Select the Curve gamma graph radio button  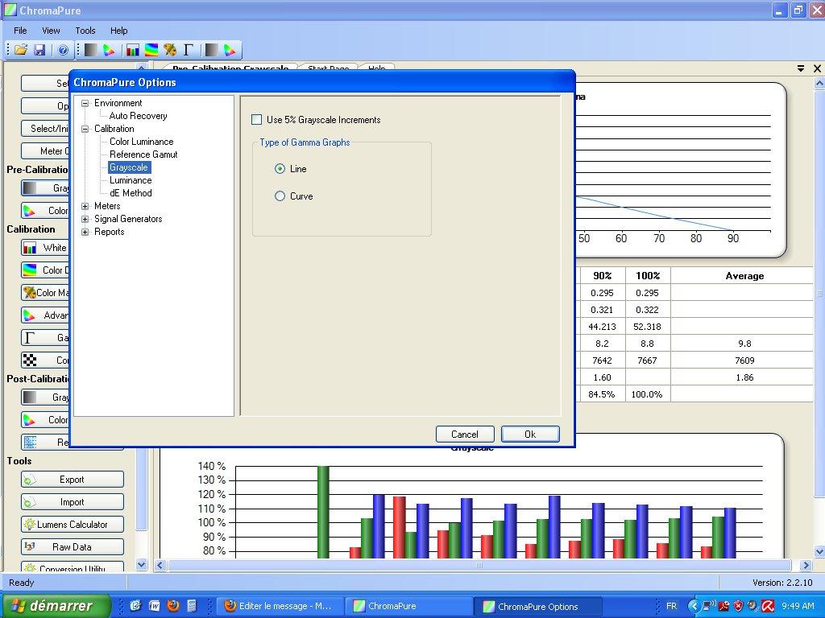pyautogui.click(x=280, y=196)
